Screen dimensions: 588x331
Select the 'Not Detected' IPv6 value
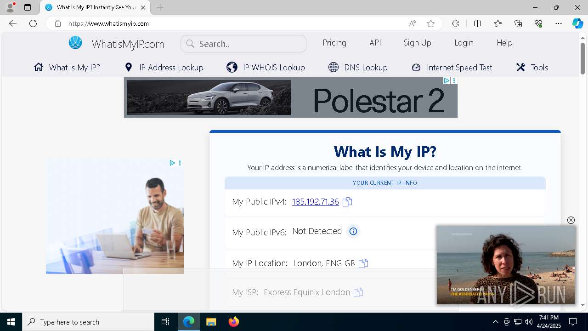[x=317, y=231]
